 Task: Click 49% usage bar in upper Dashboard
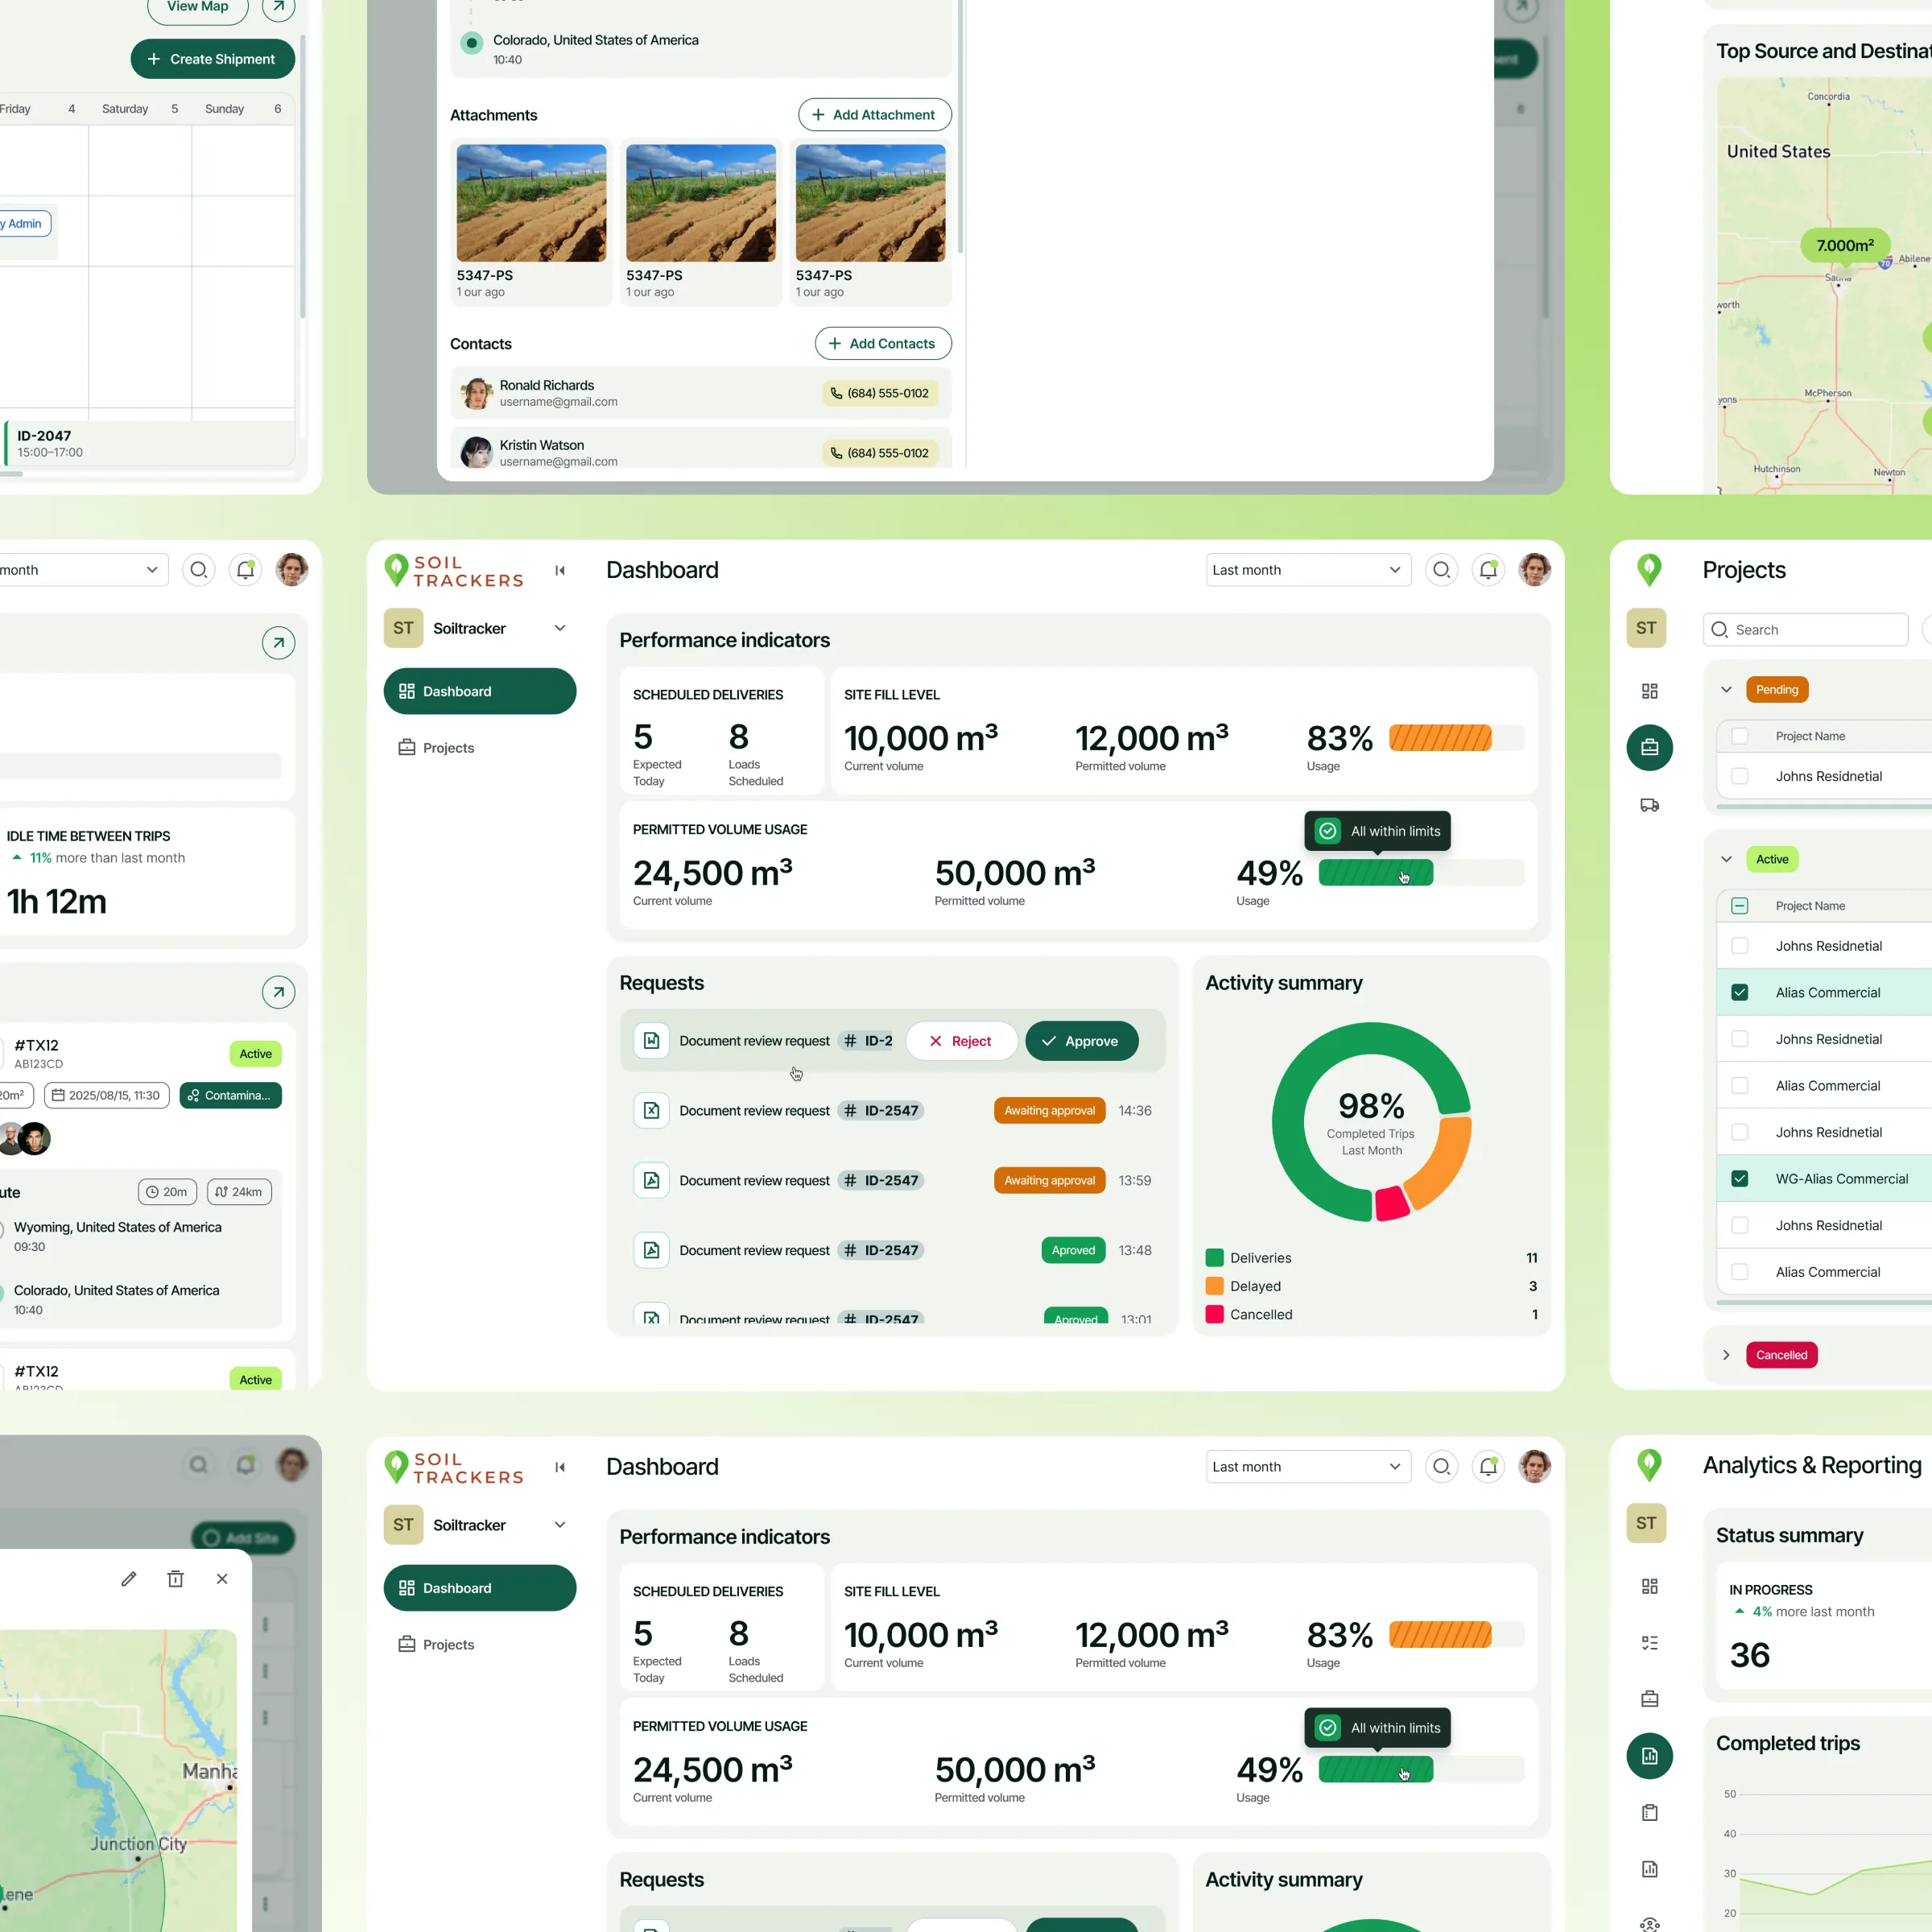coord(1421,873)
